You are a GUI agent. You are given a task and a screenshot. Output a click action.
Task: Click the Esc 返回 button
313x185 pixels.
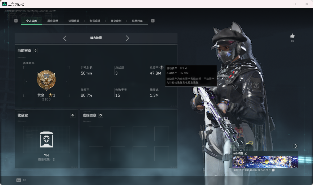point(21,180)
